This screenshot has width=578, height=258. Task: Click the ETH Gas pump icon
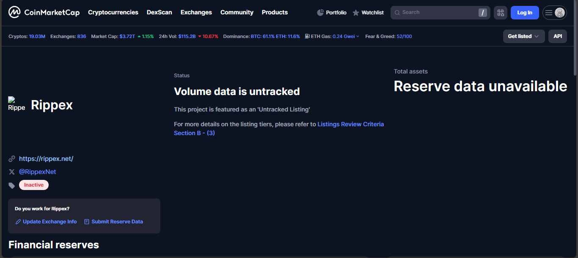pyautogui.click(x=308, y=36)
